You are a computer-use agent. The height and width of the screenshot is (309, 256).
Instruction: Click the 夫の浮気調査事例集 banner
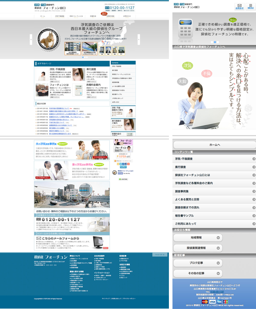[x=72, y=150]
